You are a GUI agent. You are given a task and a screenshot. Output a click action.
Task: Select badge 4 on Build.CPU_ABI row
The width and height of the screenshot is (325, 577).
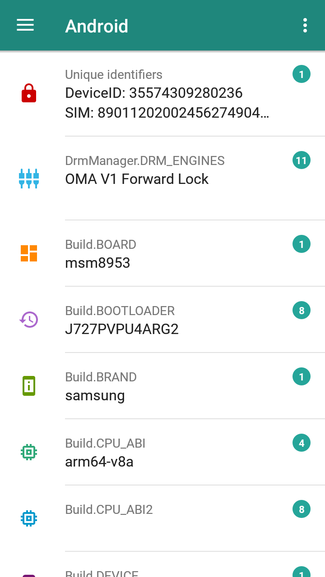302,443
